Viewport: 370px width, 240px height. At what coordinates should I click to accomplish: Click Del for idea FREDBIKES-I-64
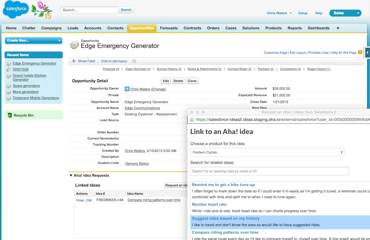89,200
